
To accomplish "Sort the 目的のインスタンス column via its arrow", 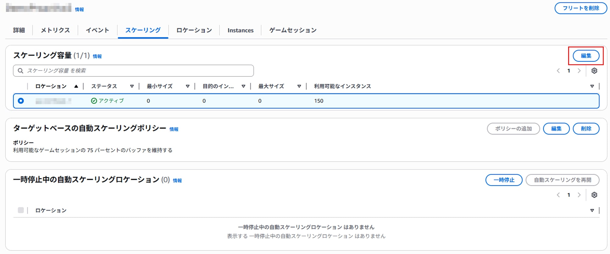I will [x=243, y=86].
